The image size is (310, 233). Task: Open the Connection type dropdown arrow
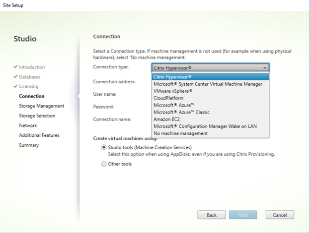[264, 68]
